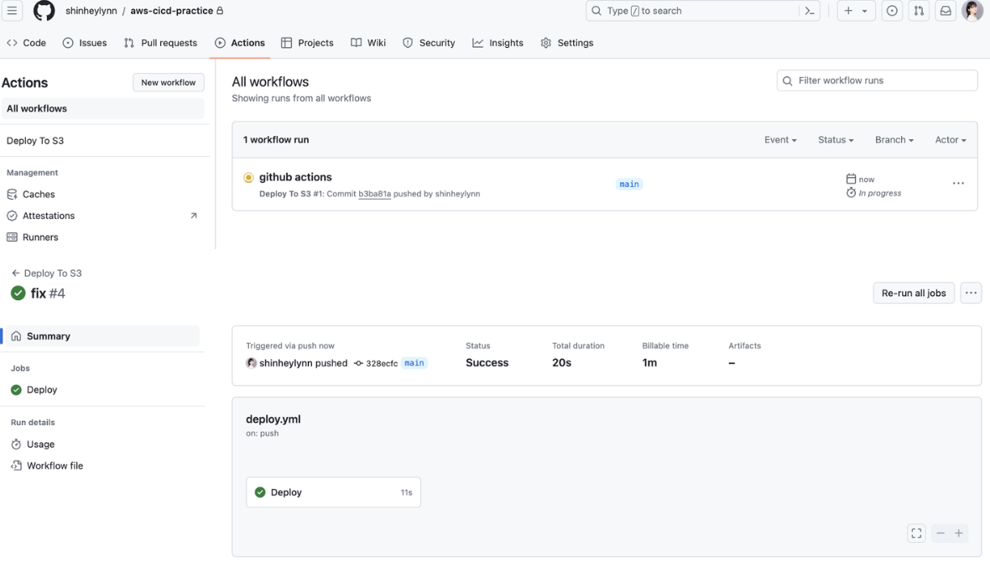
Task: Click the in-progress status icon of github actions run
Action: [x=248, y=178]
